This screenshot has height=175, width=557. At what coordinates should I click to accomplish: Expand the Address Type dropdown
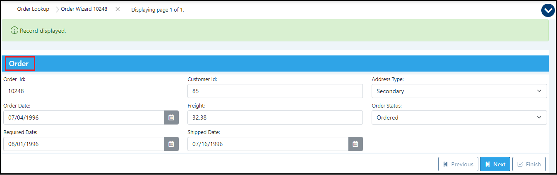tap(459, 91)
